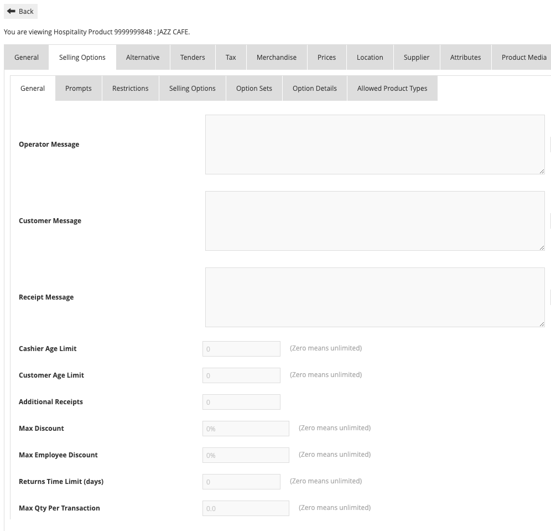
Task: Click the Receipt Message resize handle
Action: [x=542, y=324]
